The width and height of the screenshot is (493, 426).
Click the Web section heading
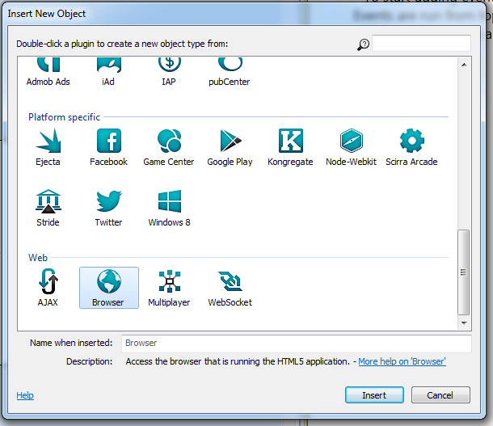click(x=38, y=258)
